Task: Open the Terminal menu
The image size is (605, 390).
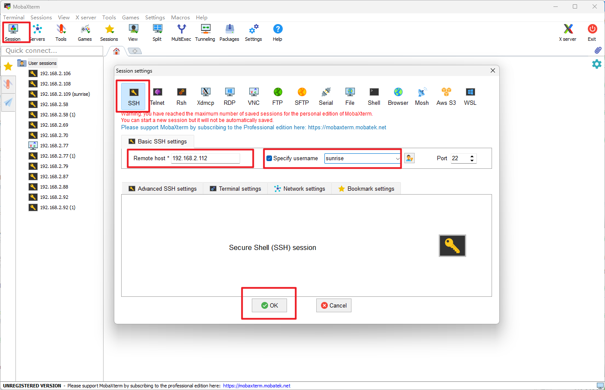Action: [14, 18]
